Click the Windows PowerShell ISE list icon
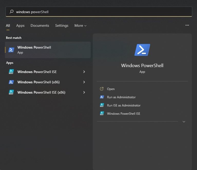This screenshot has width=197, height=170. click(11, 71)
